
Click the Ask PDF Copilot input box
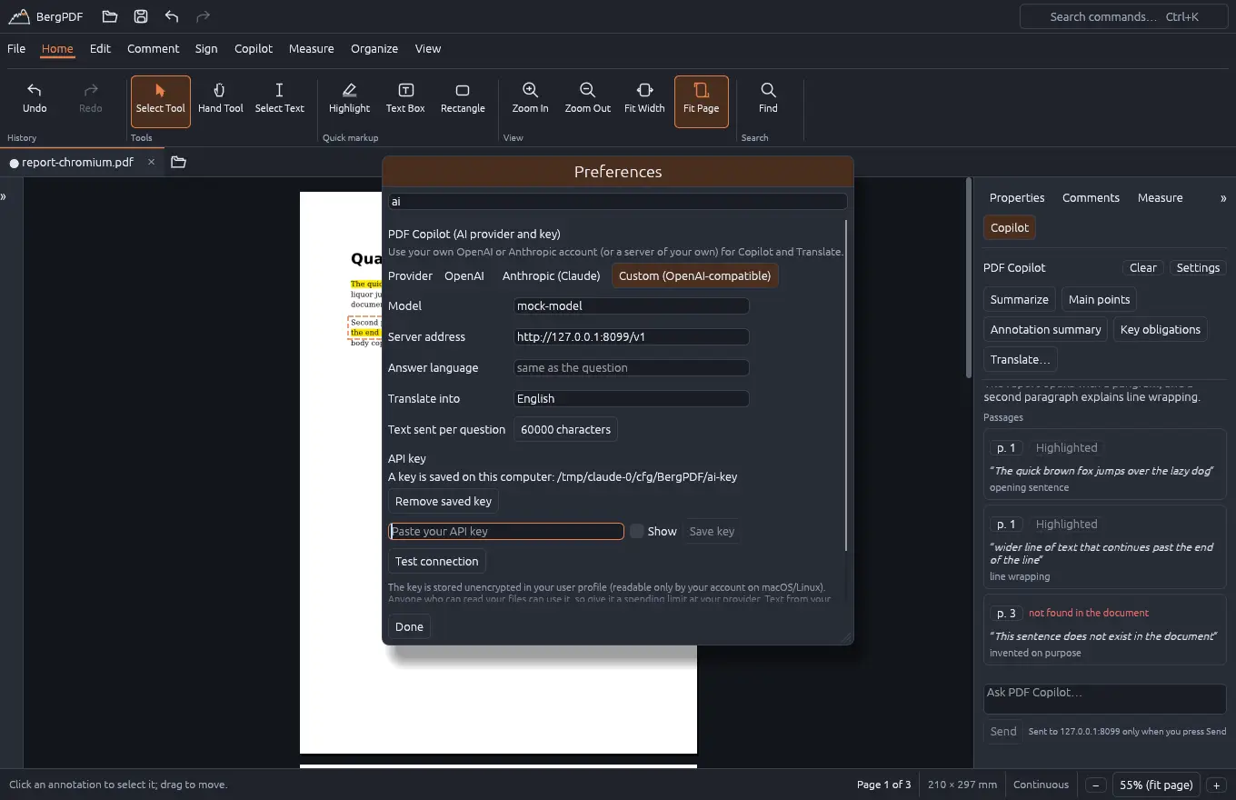(x=1105, y=699)
